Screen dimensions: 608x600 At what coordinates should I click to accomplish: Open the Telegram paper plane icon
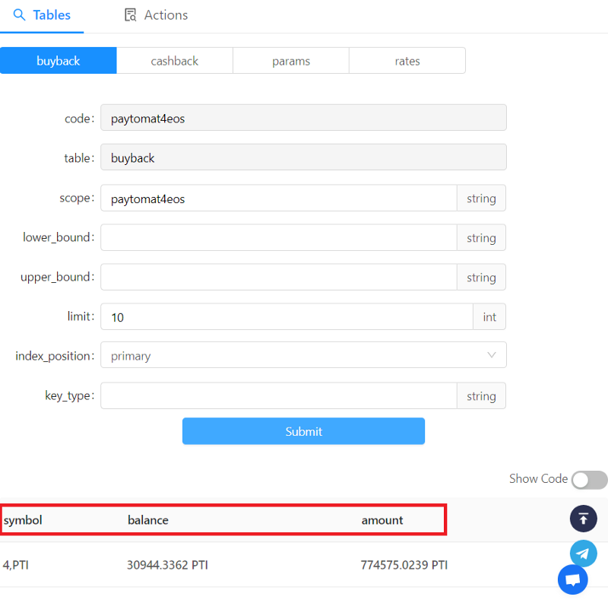[x=583, y=554]
